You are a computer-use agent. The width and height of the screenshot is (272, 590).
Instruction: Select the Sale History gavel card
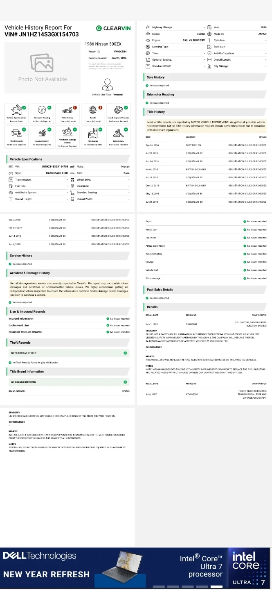(118, 137)
